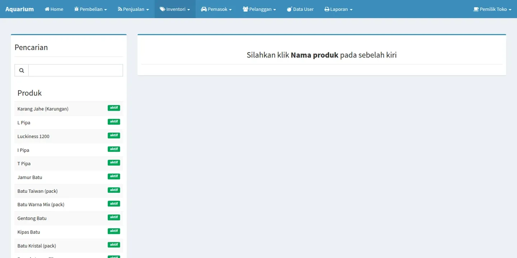Click the aktif badge for Gentong Batu
The width and height of the screenshot is (517, 258).
(114, 217)
